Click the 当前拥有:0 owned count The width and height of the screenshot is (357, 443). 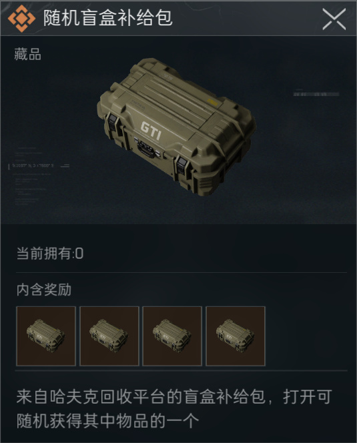pos(50,253)
